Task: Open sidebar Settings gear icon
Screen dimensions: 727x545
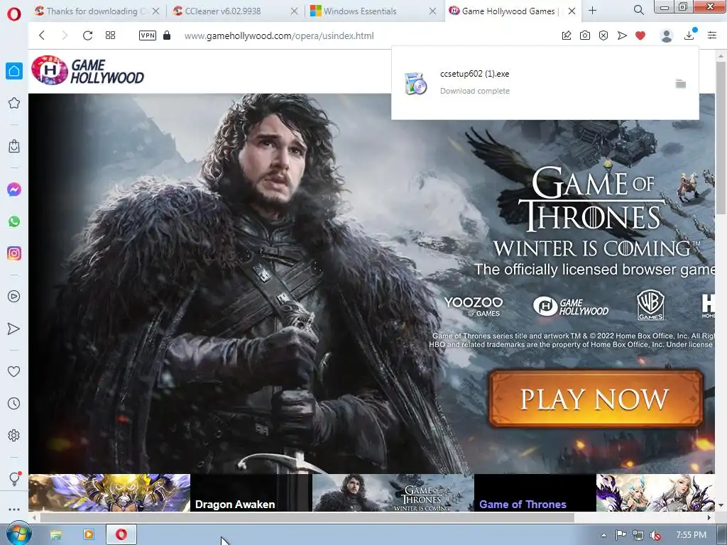Action: tap(14, 435)
